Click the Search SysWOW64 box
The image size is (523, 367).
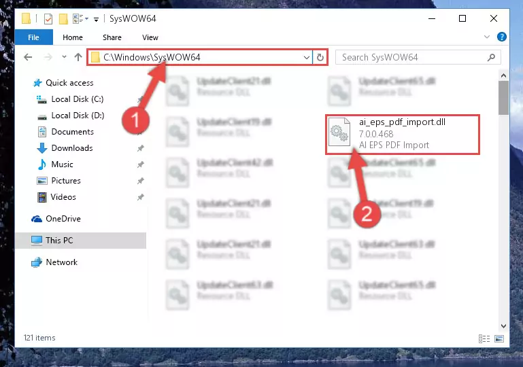pos(418,57)
